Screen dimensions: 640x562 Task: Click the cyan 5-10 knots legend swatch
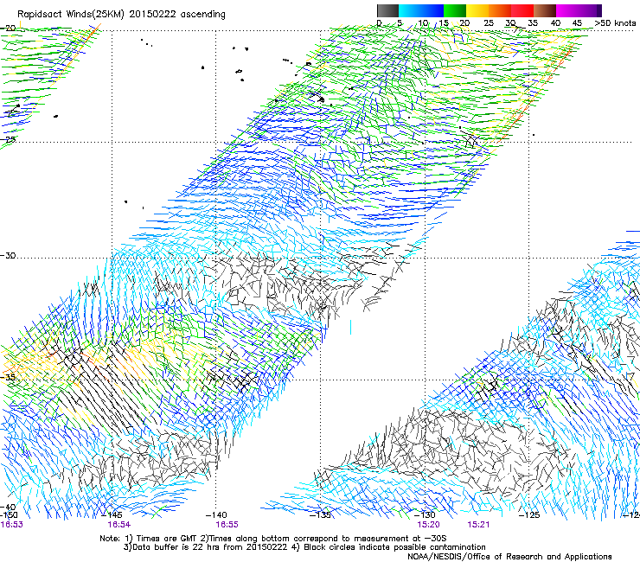tap(410, 10)
